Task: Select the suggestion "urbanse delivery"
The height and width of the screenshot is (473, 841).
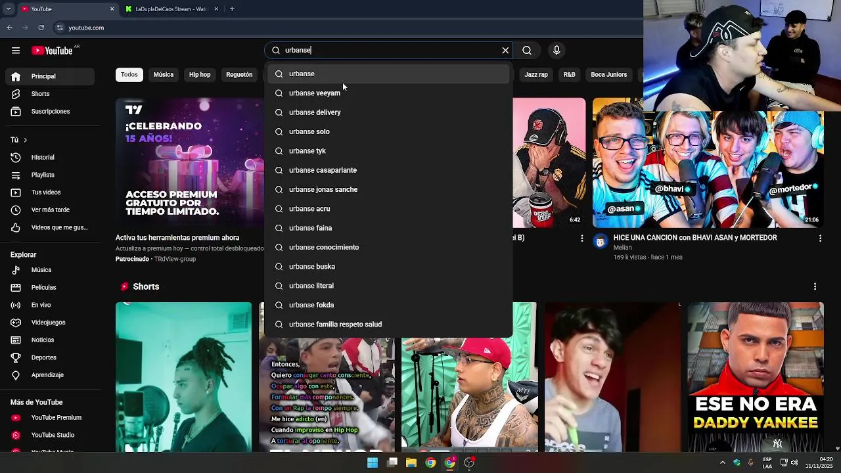Action: [x=388, y=112]
